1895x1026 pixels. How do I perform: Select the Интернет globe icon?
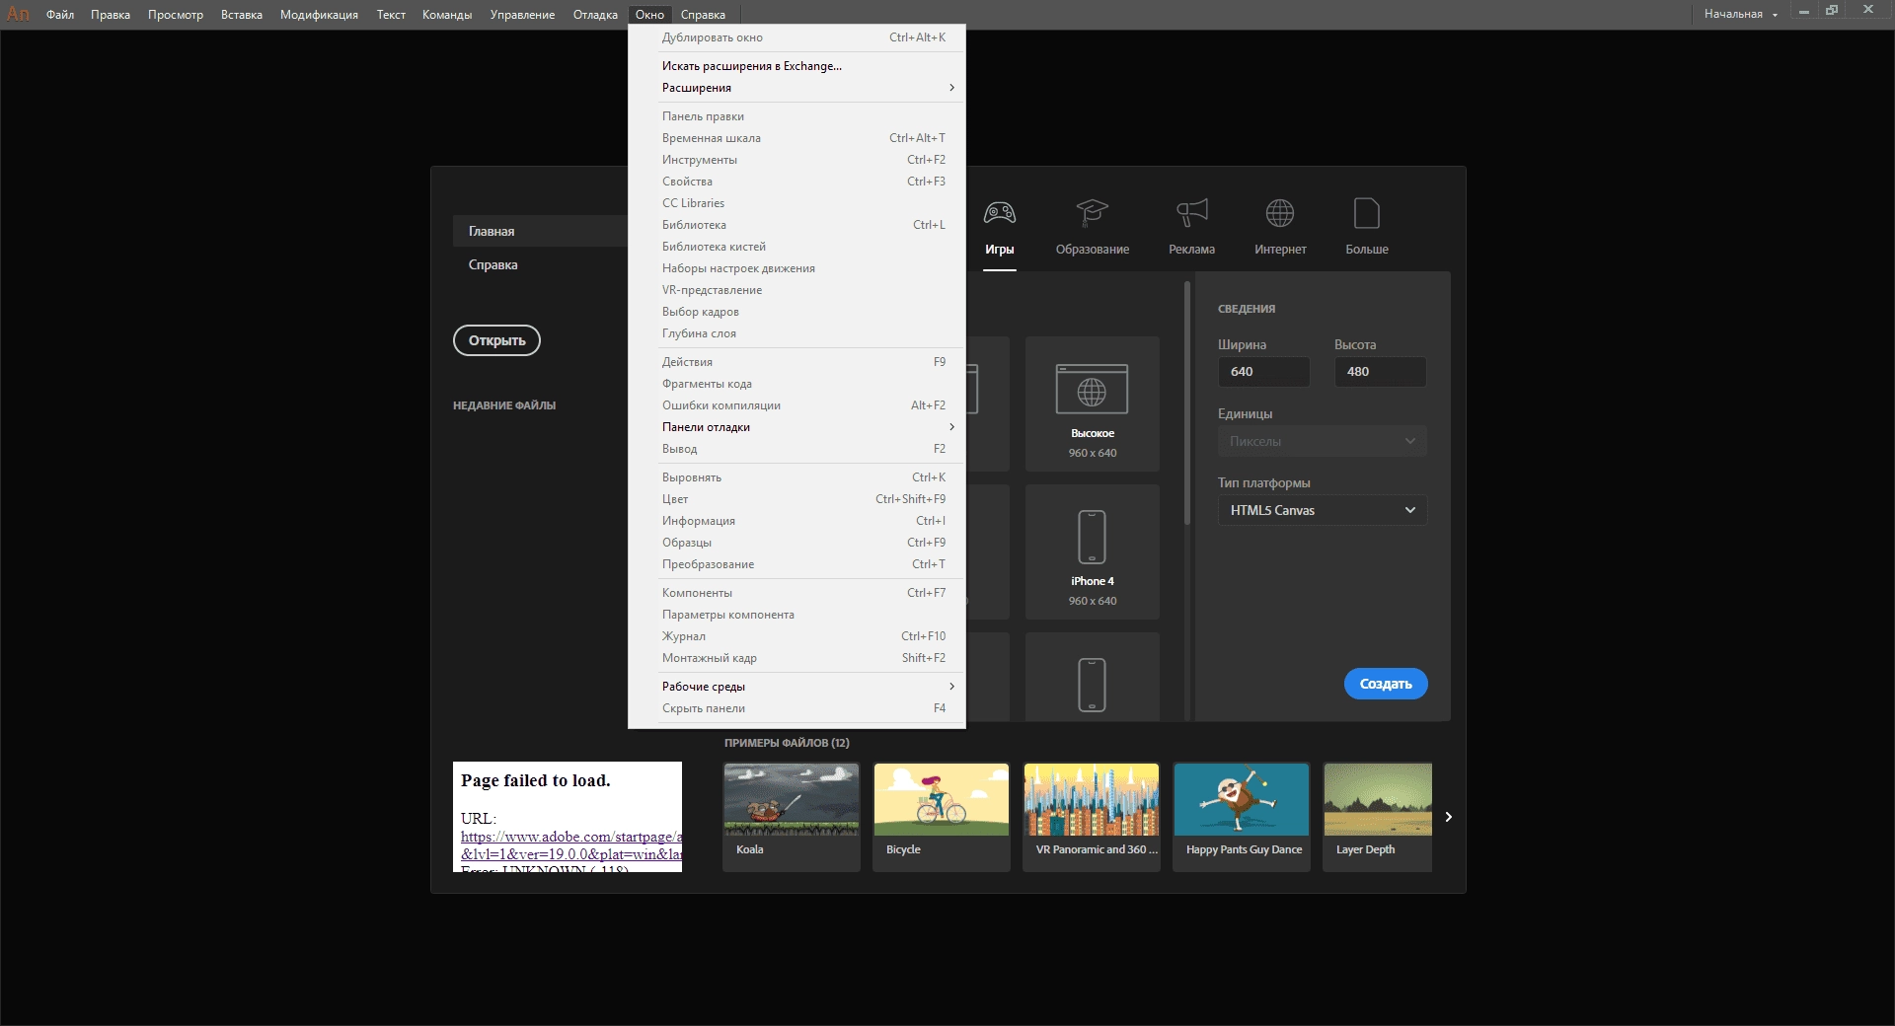[x=1280, y=213]
